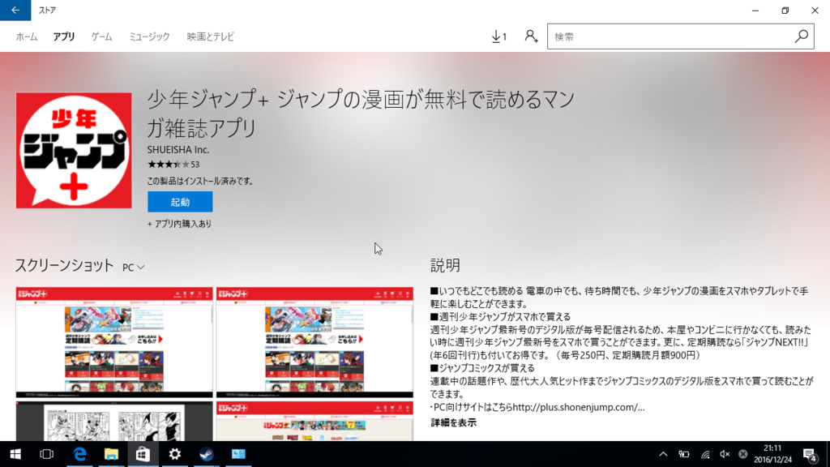
Task: Open Settings gear on the taskbar
Action: 175,454
